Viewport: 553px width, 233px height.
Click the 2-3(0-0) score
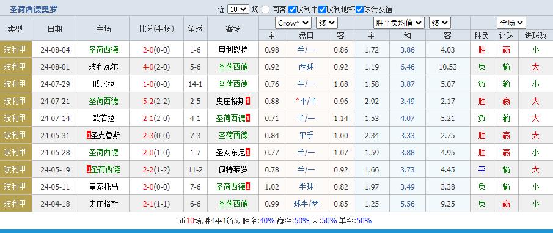pos(156,135)
